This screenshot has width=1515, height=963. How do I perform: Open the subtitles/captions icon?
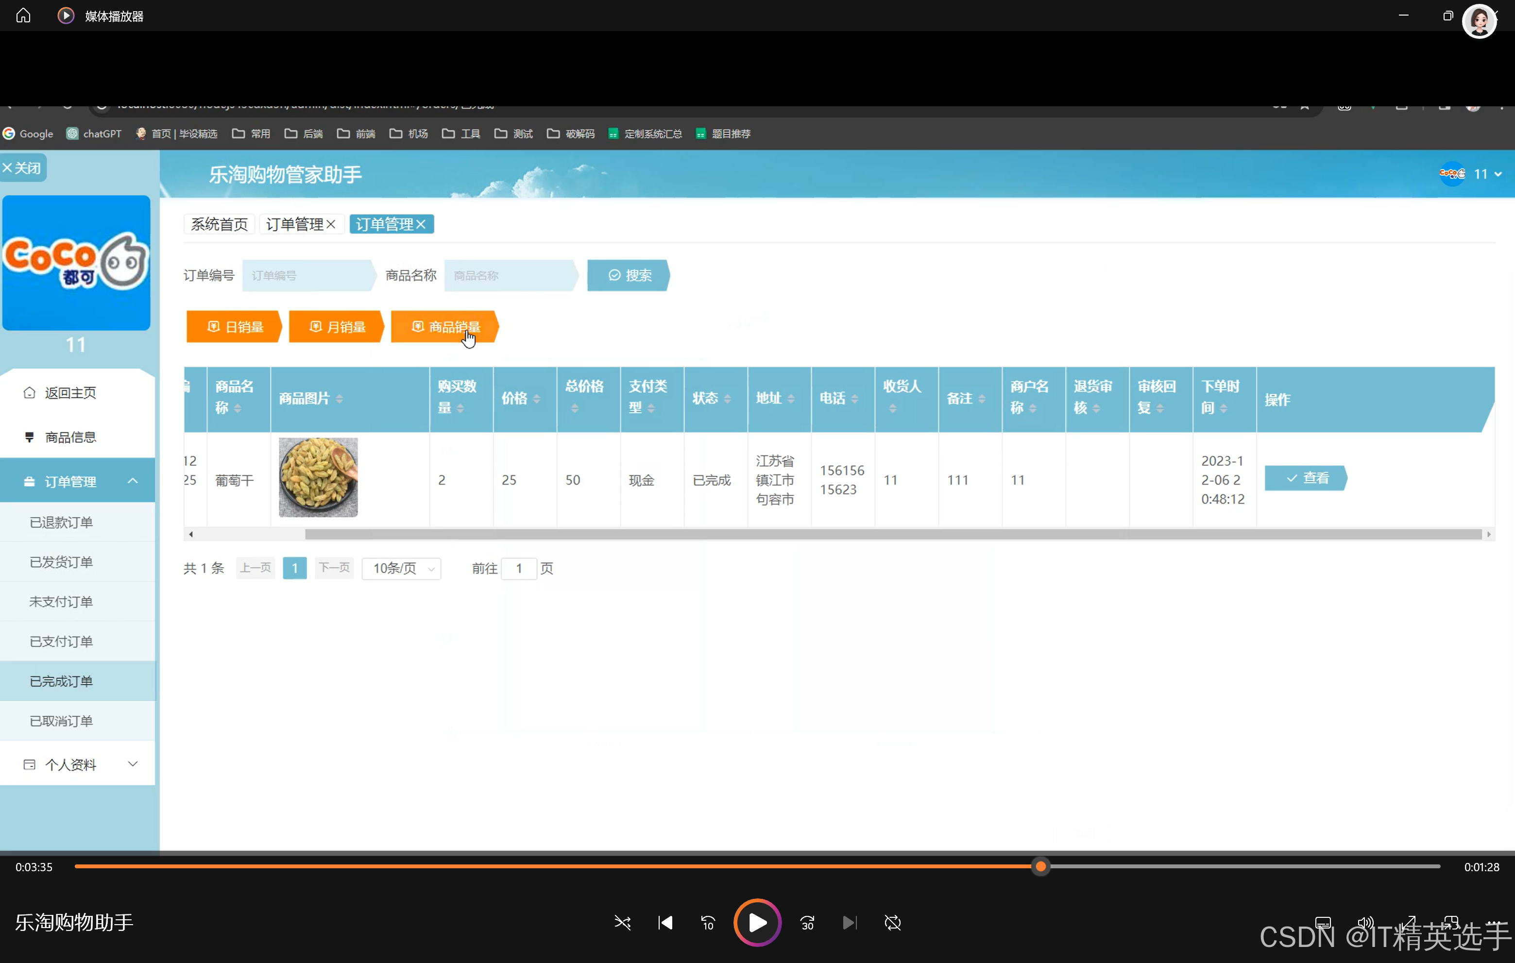1323,923
